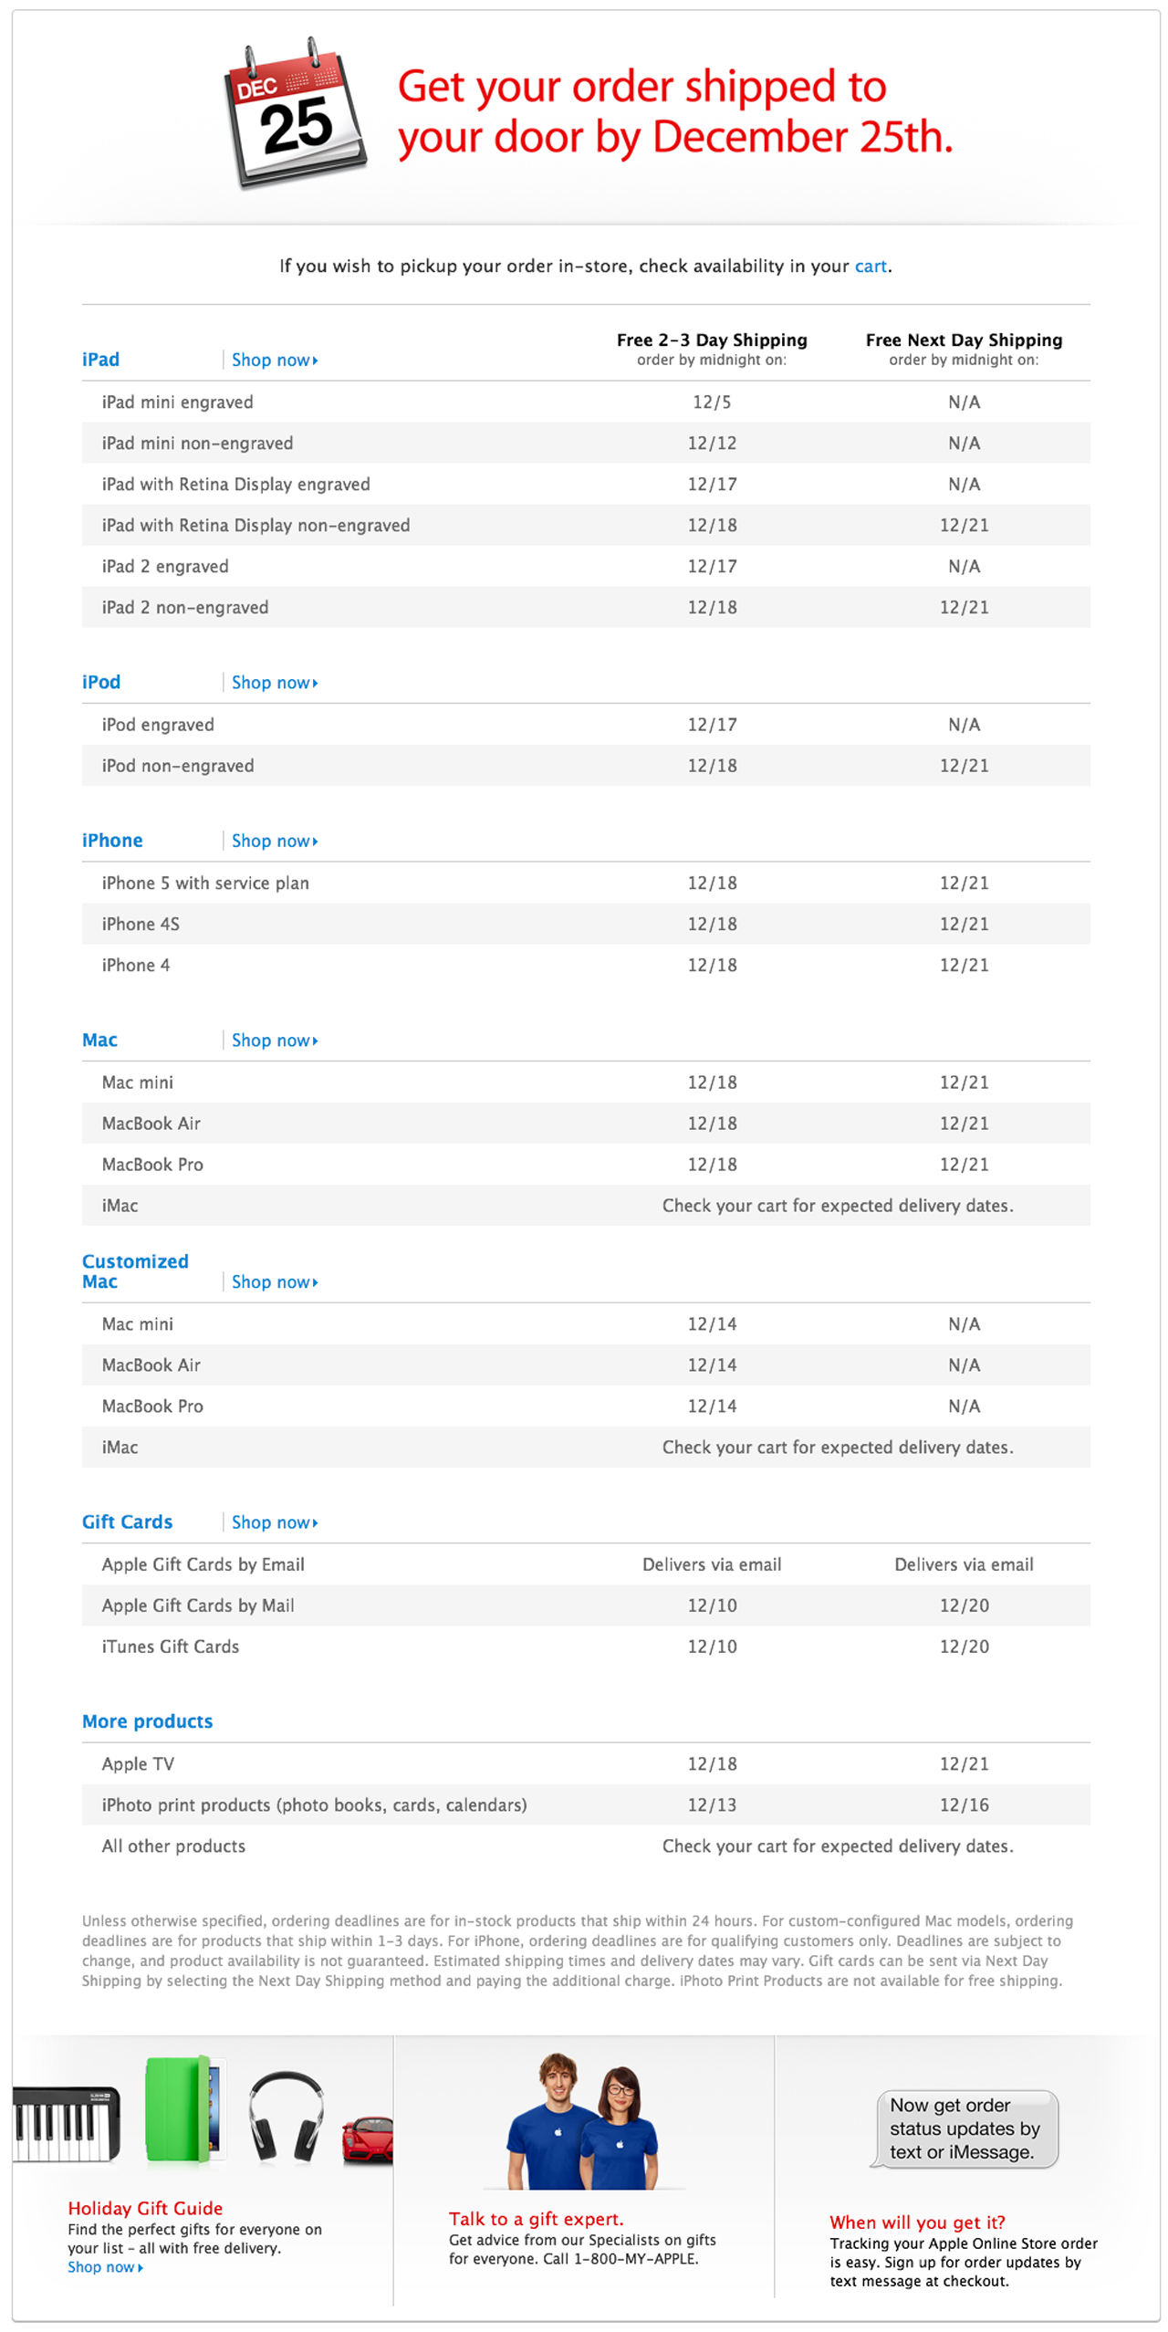Open the Customized Mac heading link
Image resolution: width=1168 pixels, height=2332 pixels.
click(135, 1271)
